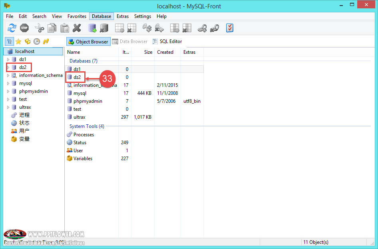This screenshot has height=249, width=378.
Task: Click the Add Key icon
Action: pyautogui.click(x=147, y=28)
